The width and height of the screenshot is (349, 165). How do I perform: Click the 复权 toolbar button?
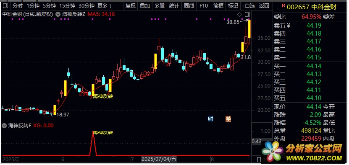click(x=131, y=6)
